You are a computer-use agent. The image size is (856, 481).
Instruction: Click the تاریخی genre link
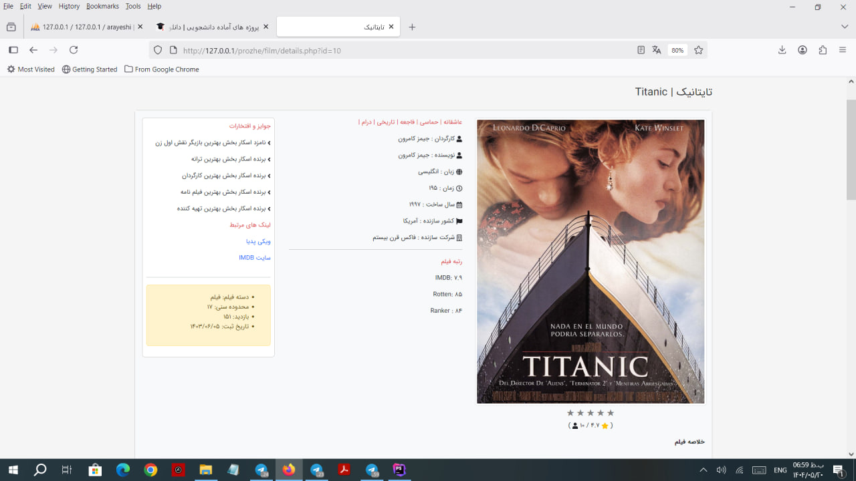(386, 122)
